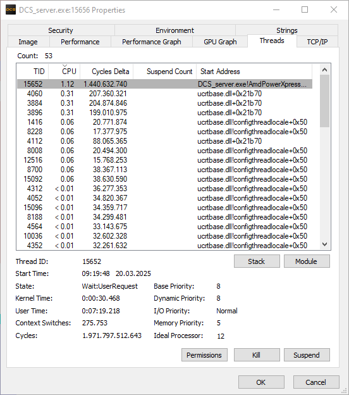Sort by Cycles Delta column header
349x395 pixels.
point(107,72)
